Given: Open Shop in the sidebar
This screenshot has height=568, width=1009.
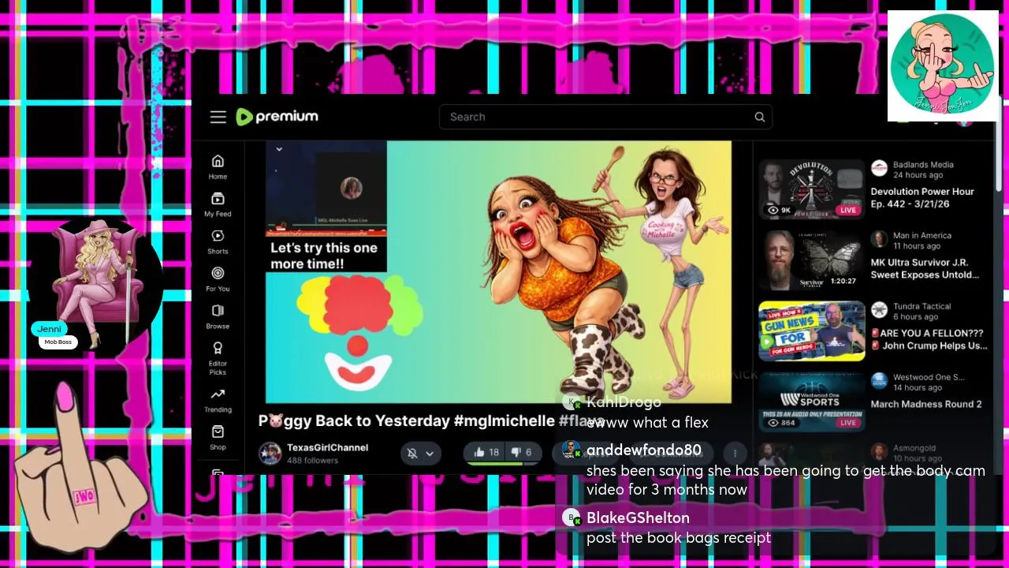Looking at the screenshot, I should tap(218, 437).
